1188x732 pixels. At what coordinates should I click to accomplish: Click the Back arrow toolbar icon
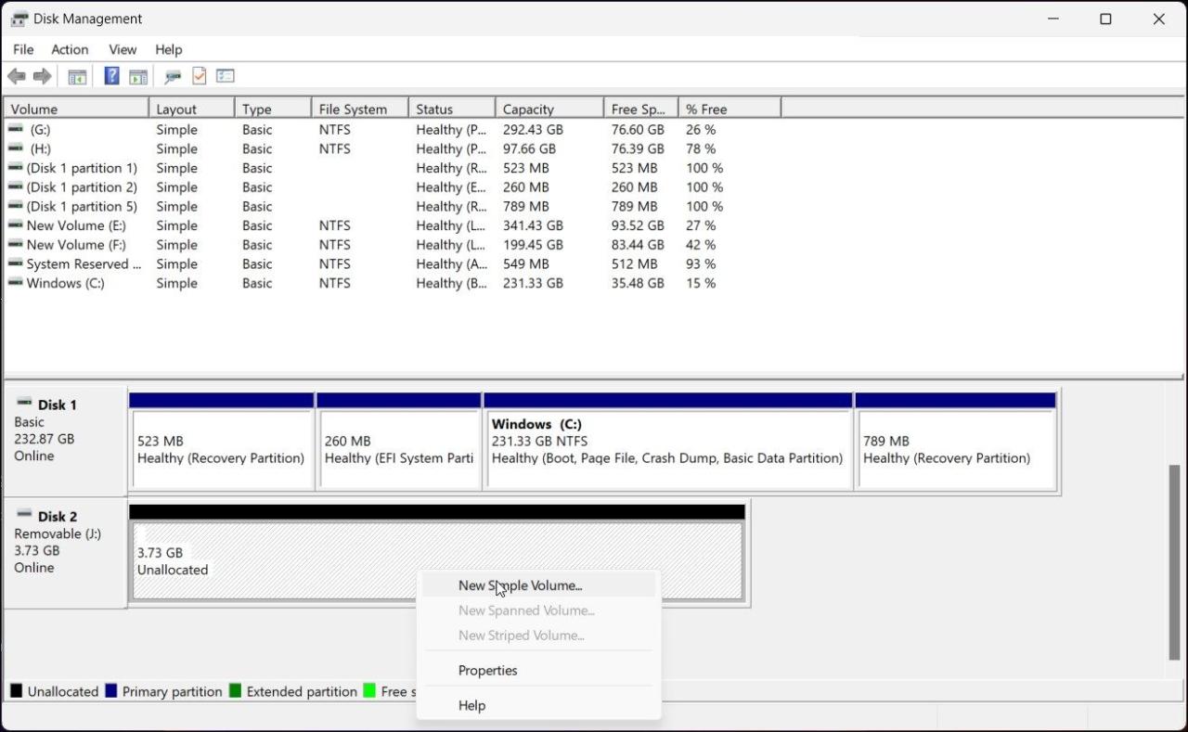(x=16, y=76)
